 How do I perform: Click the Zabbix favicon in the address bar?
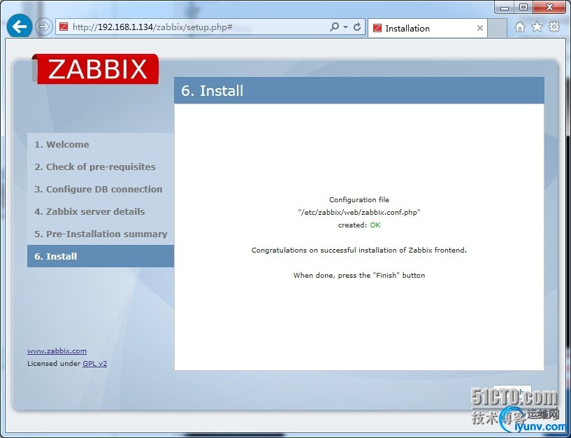[x=64, y=27]
